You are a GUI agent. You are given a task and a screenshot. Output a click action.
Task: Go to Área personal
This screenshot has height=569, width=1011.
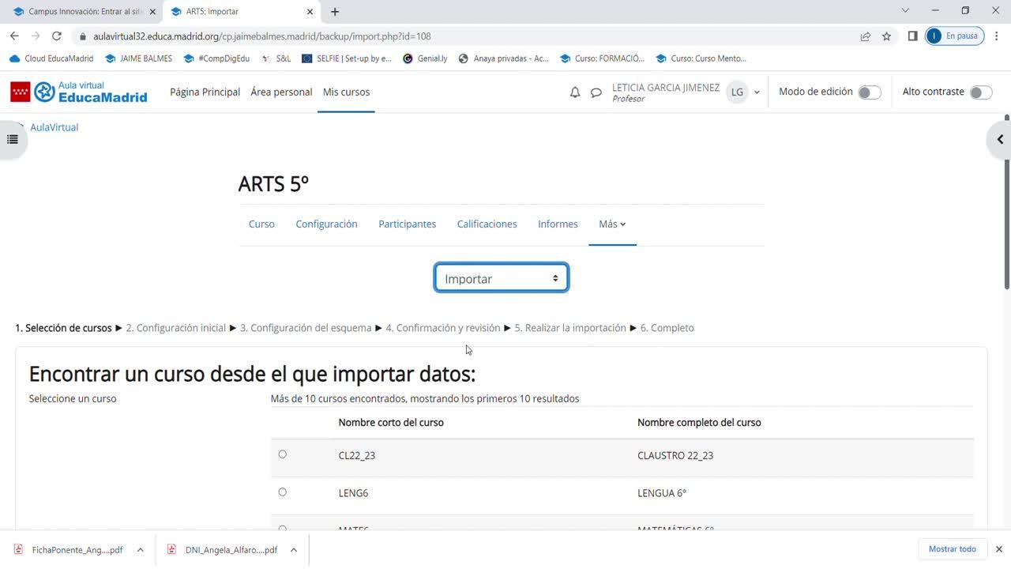[281, 92]
